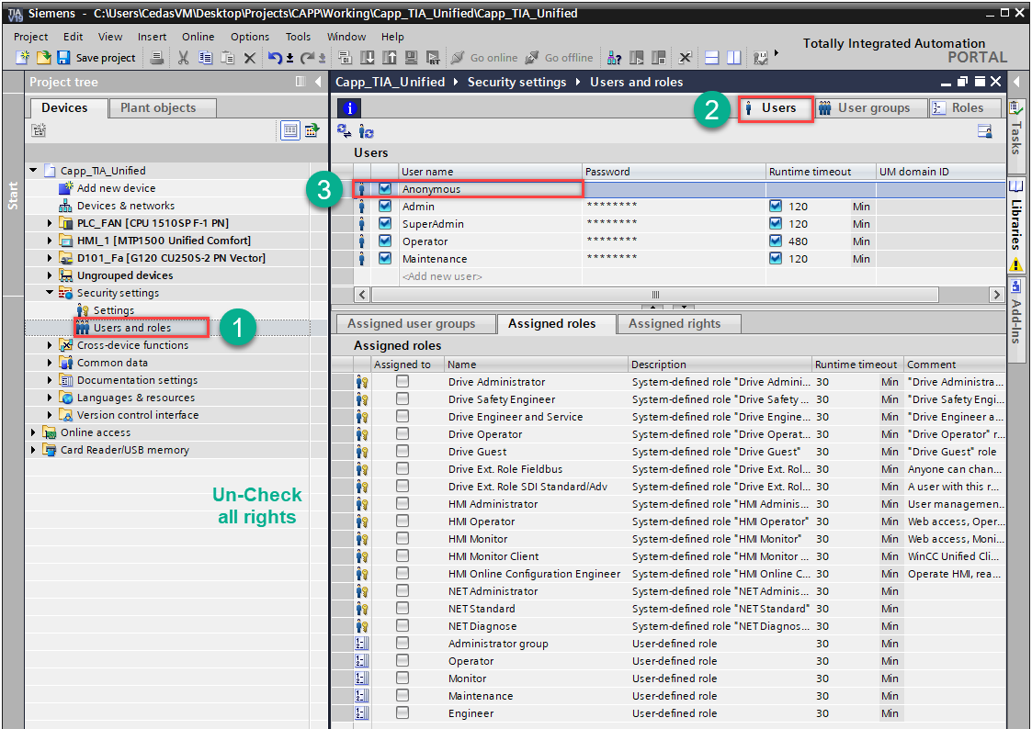Collapse the Security settings tree node
This screenshot has width=1032, height=729.
[50, 293]
